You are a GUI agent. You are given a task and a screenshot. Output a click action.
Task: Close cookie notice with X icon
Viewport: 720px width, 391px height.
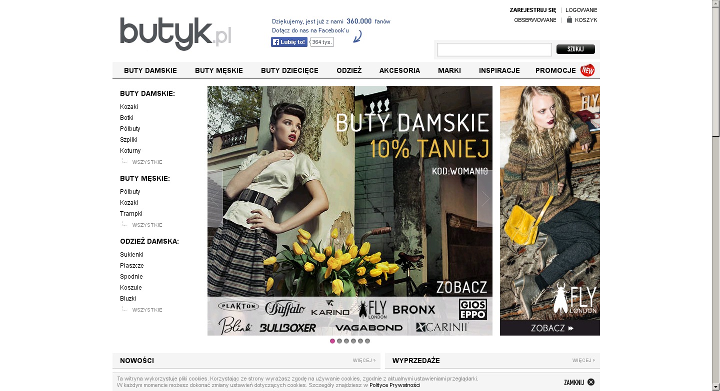click(x=591, y=382)
